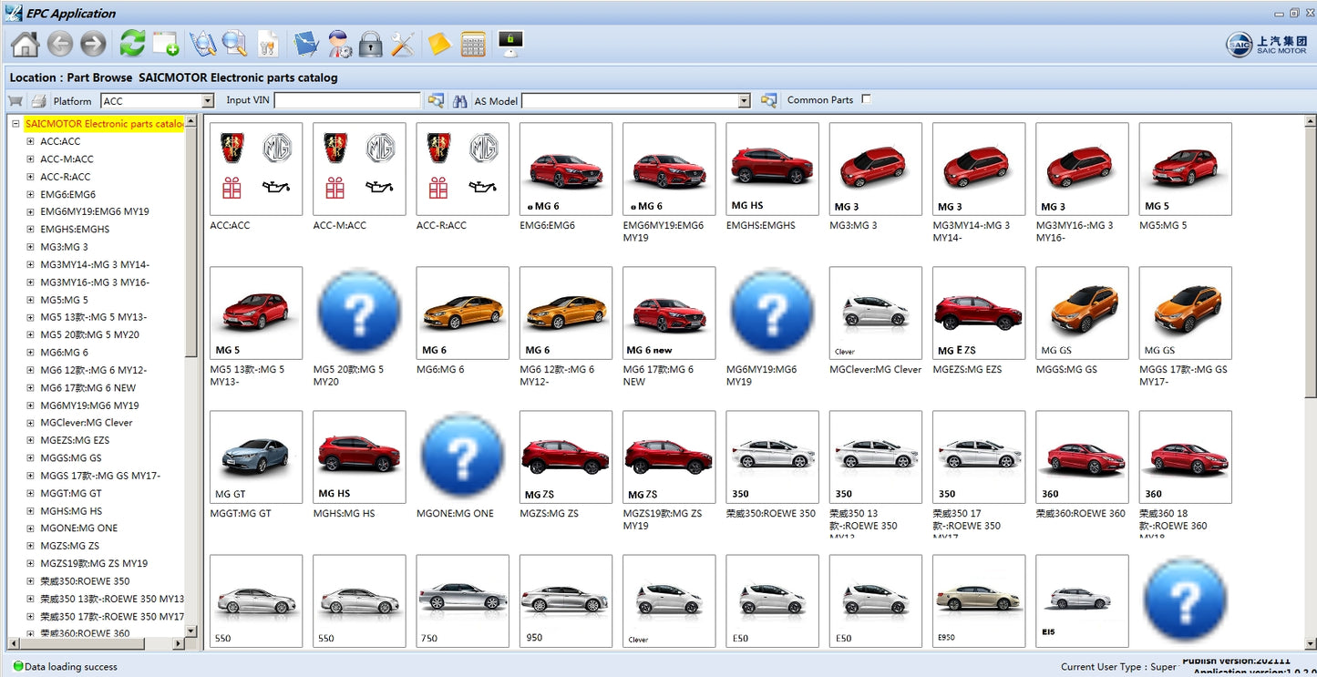Open the AS Model dropdown list
Image resolution: width=1317 pixels, height=677 pixels.
click(745, 101)
